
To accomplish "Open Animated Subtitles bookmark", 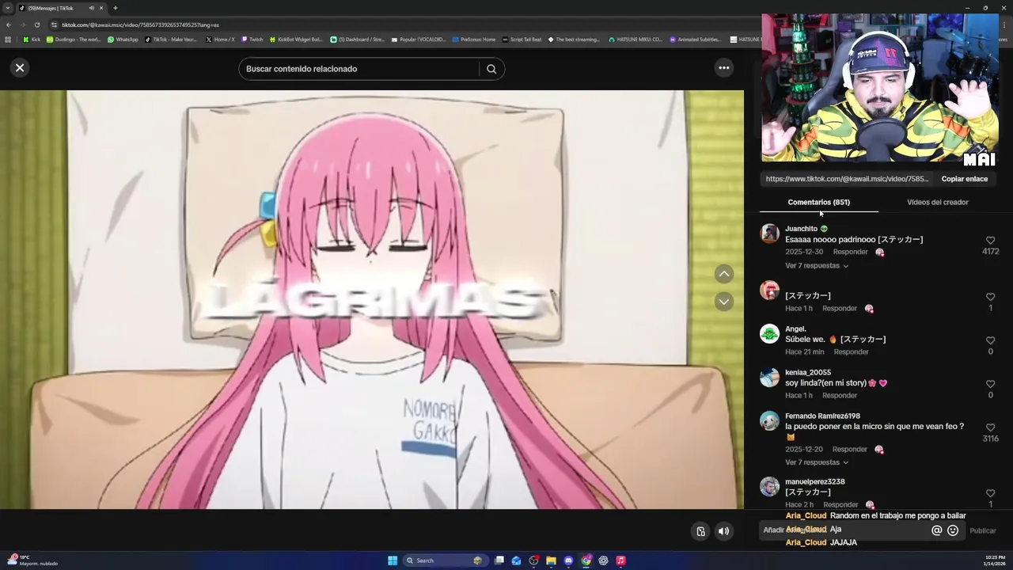I will 696,39.
